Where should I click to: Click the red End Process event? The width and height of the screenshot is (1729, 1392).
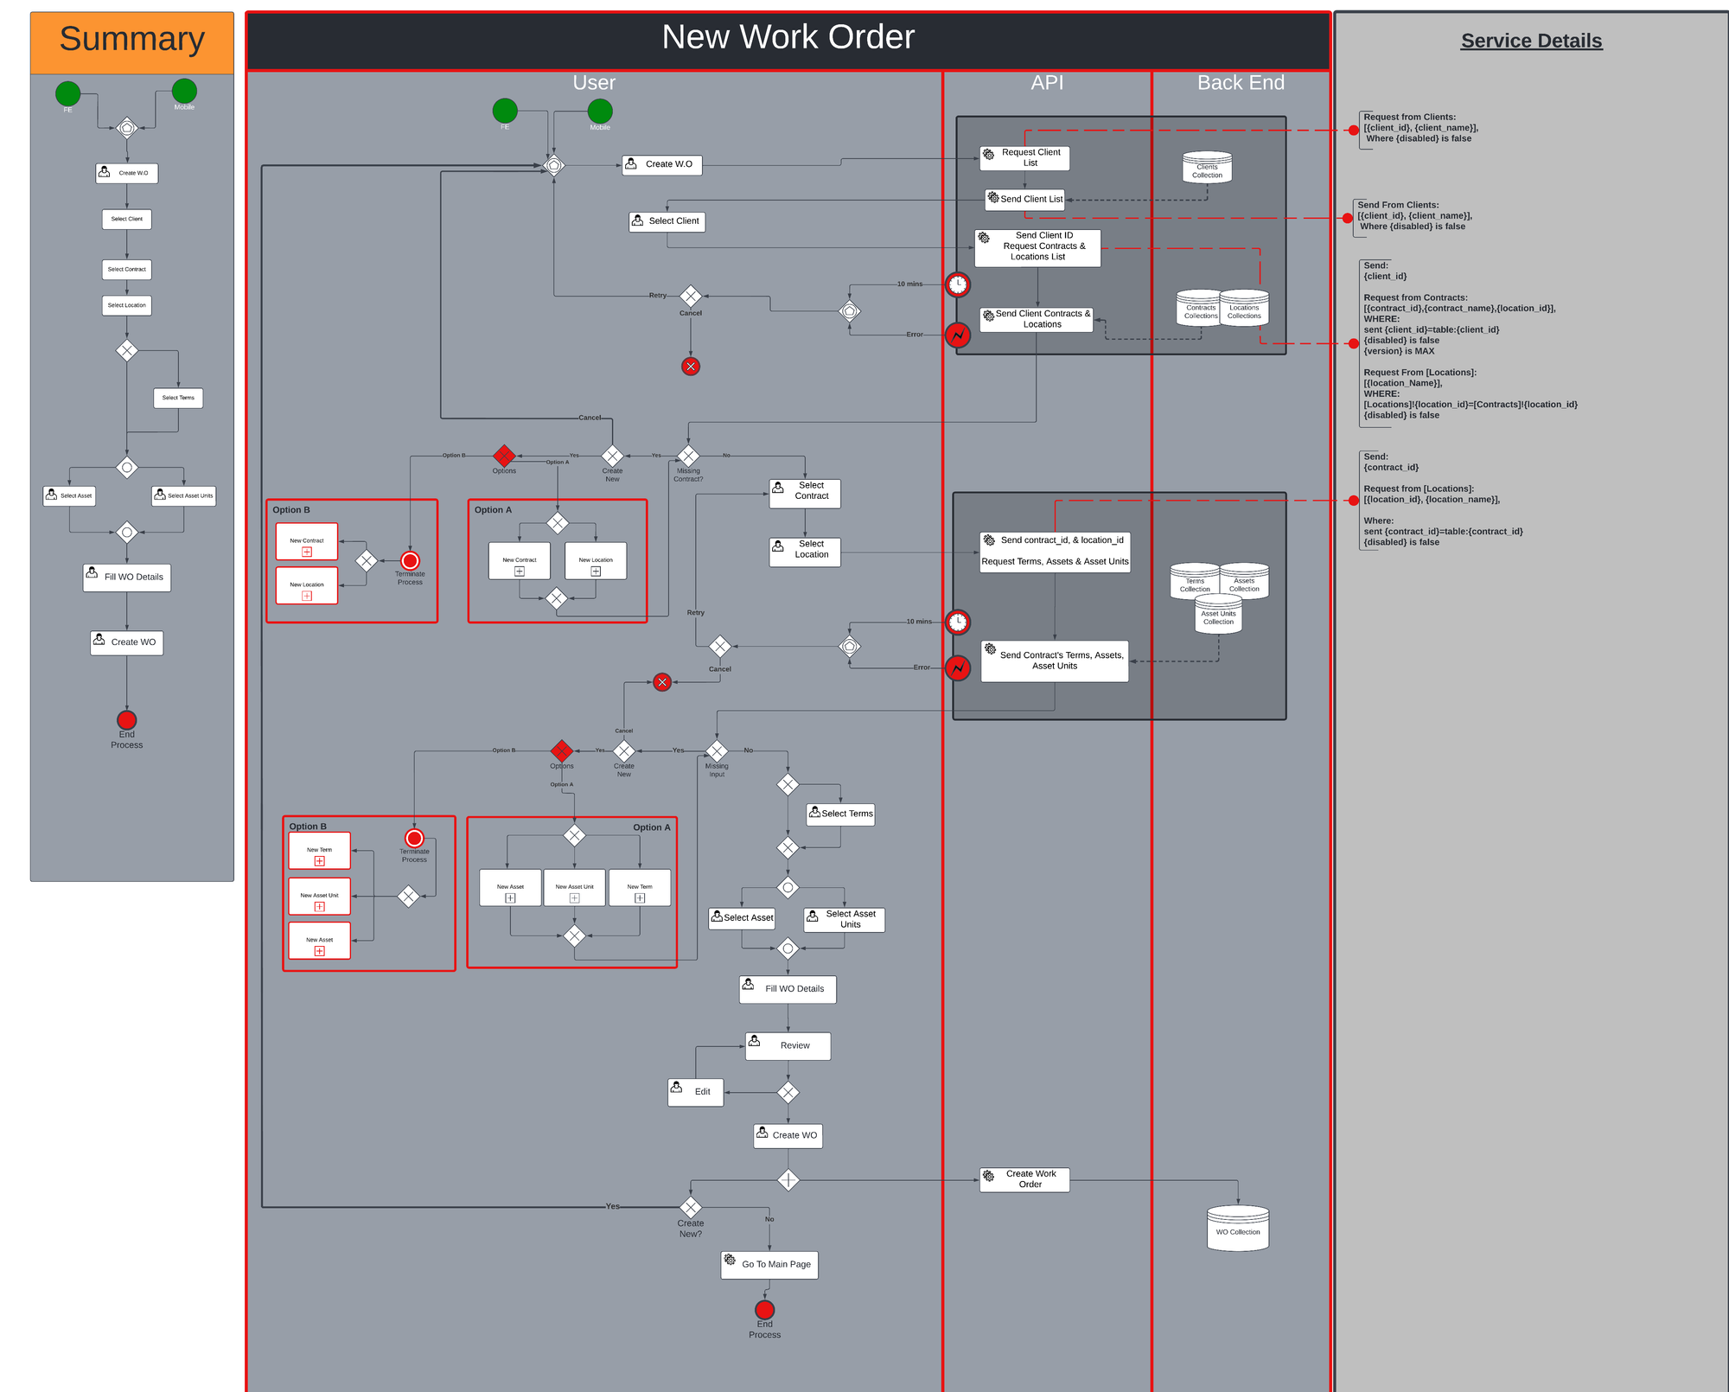(764, 1311)
